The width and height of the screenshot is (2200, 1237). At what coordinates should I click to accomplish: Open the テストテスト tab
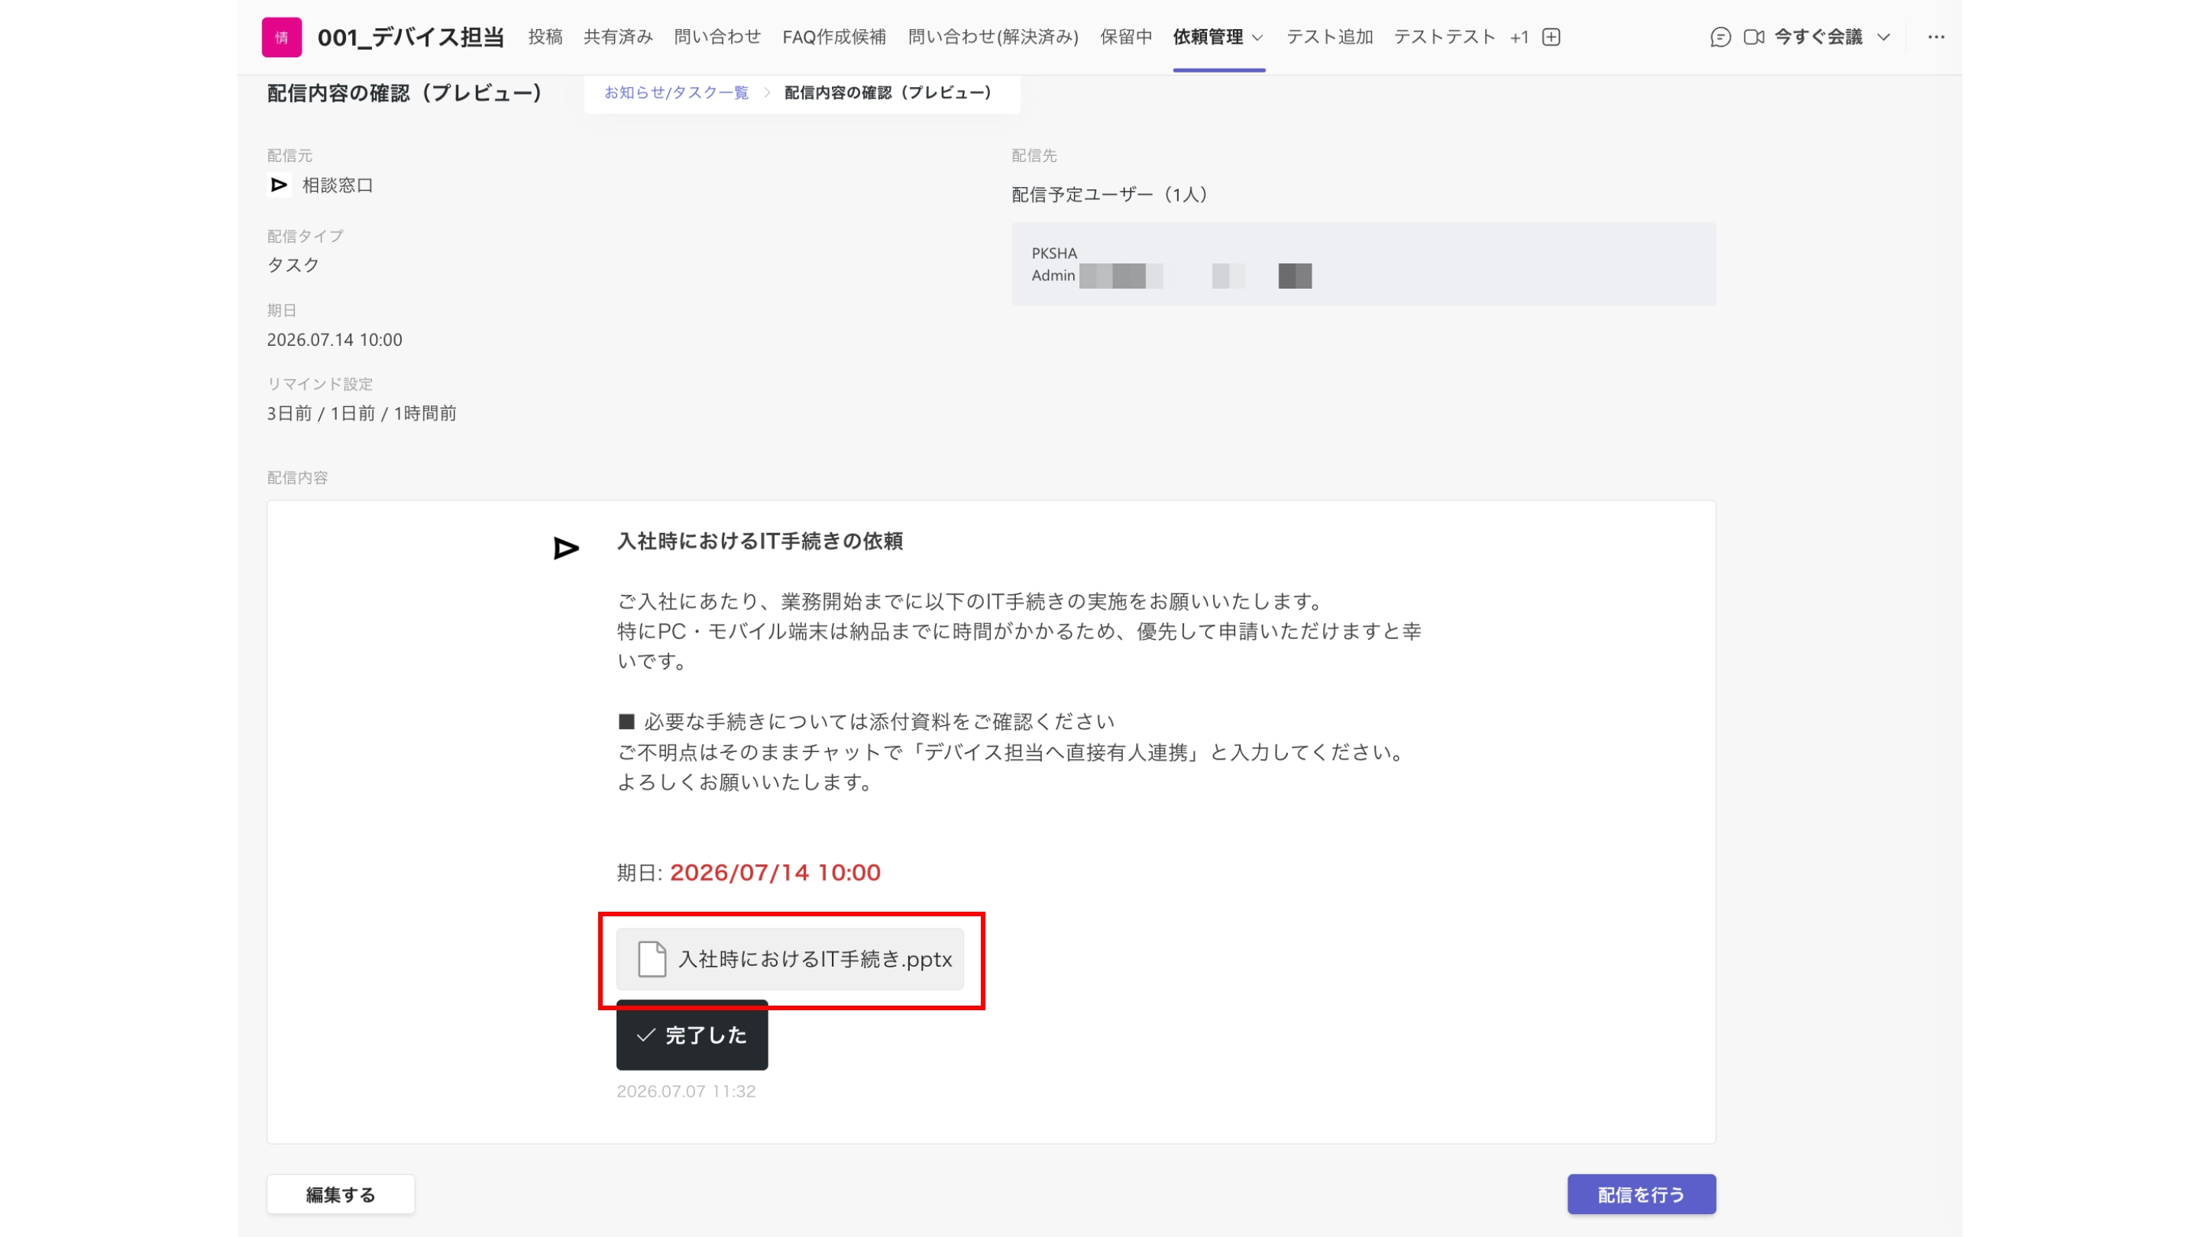pyautogui.click(x=1445, y=37)
